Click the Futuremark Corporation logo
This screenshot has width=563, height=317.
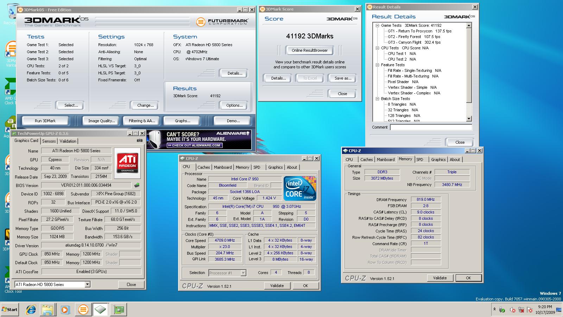click(222, 22)
